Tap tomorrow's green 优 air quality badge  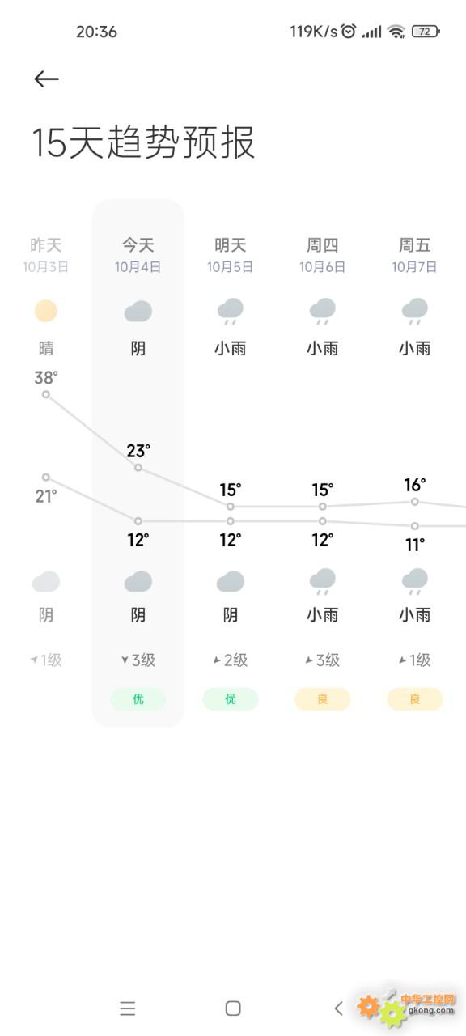[231, 699]
